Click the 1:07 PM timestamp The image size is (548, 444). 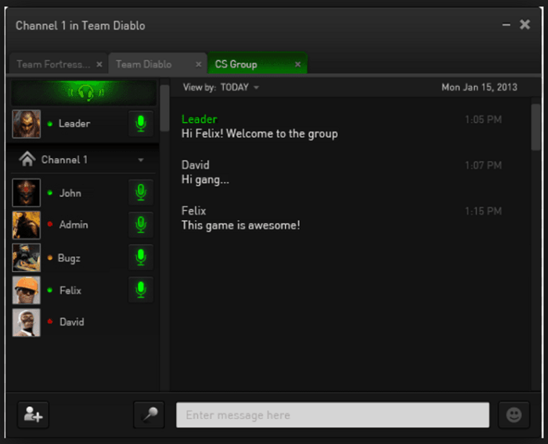coord(483,165)
